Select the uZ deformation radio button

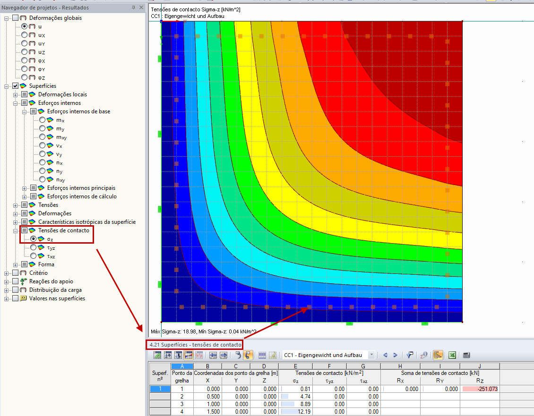coord(24,52)
